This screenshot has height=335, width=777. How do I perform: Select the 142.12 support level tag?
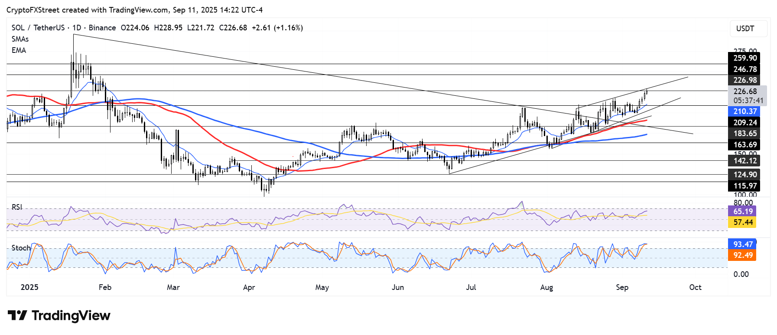pyautogui.click(x=744, y=161)
